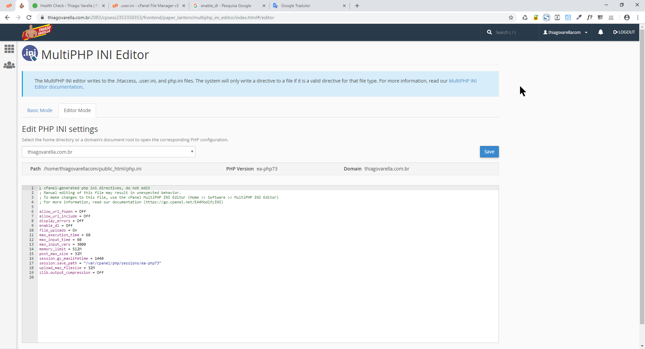Expand the thiagovarellacom user menu
Image resolution: width=645 pixels, height=349 pixels.
click(x=565, y=32)
